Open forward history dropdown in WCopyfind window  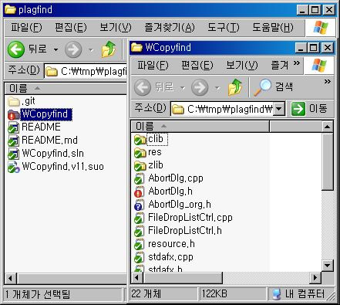(217, 88)
